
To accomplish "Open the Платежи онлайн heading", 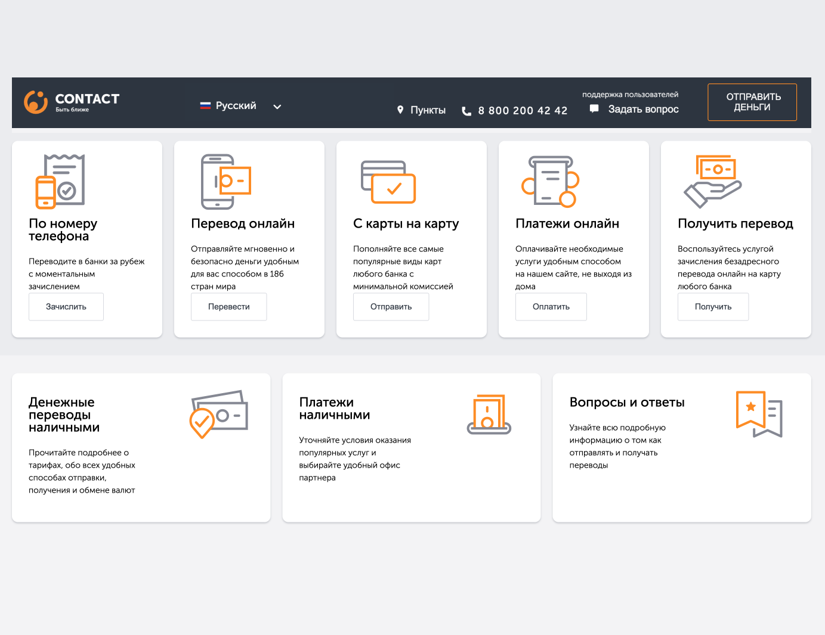I will pos(567,223).
